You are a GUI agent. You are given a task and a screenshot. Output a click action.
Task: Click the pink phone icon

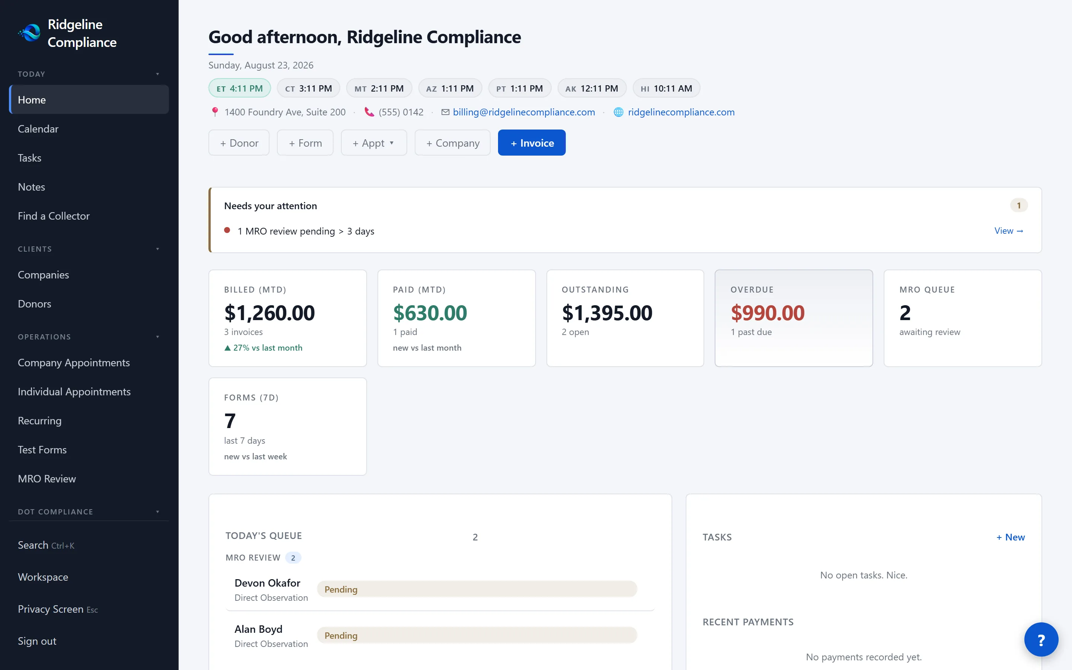pos(369,112)
